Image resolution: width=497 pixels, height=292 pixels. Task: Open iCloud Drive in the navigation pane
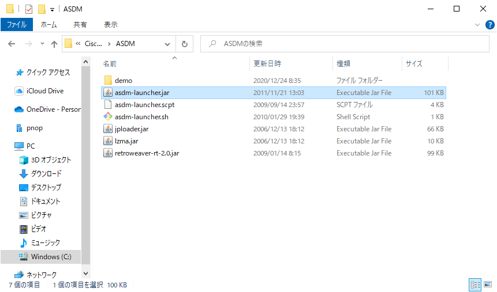point(39,91)
